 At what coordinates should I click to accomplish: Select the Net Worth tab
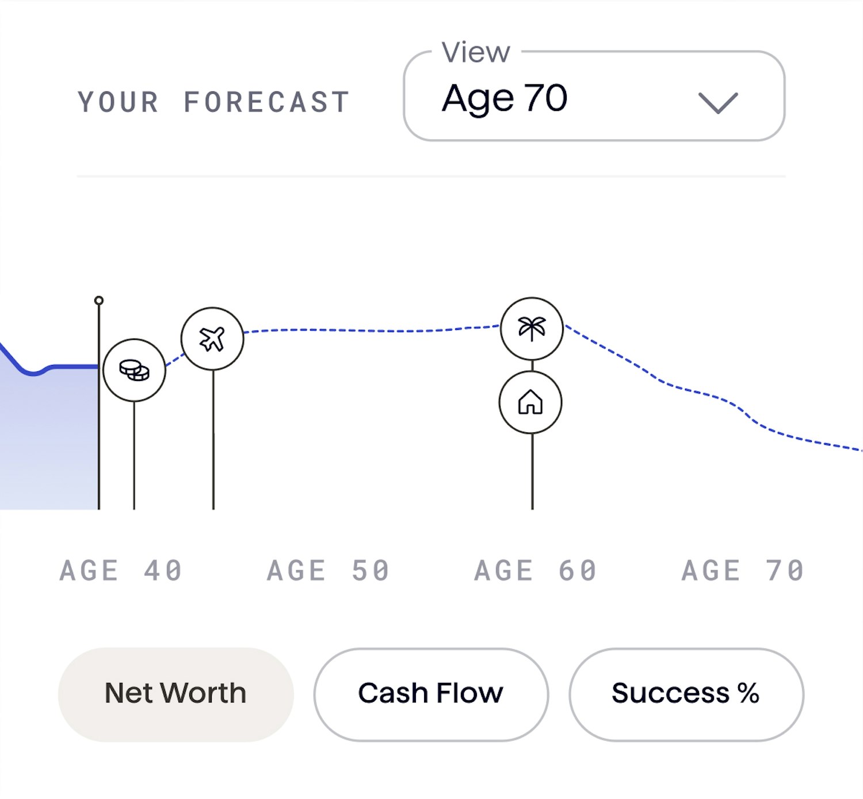coord(175,694)
